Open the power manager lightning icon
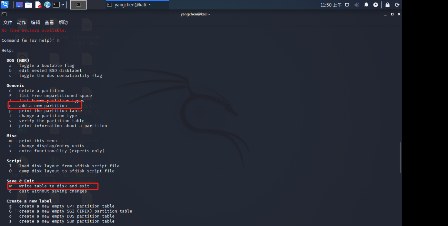448x226 pixels. point(376,5)
